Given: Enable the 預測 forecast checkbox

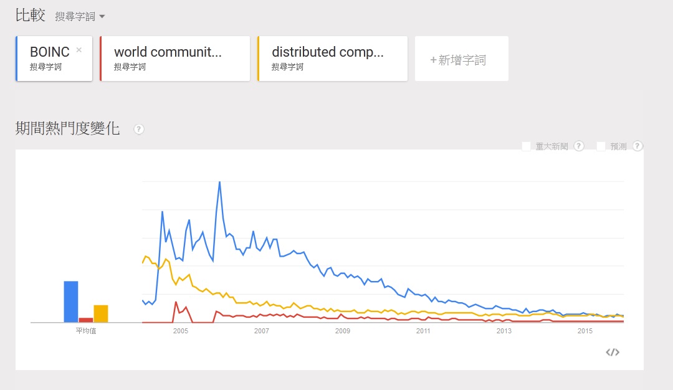Looking at the screenshot, I should click(601, 146).
